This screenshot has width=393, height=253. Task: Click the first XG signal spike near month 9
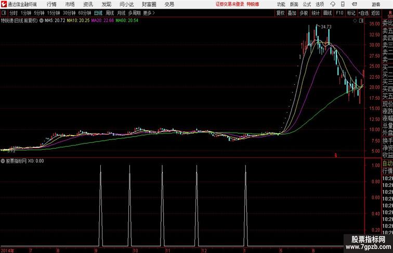click(x=101, y=205)
